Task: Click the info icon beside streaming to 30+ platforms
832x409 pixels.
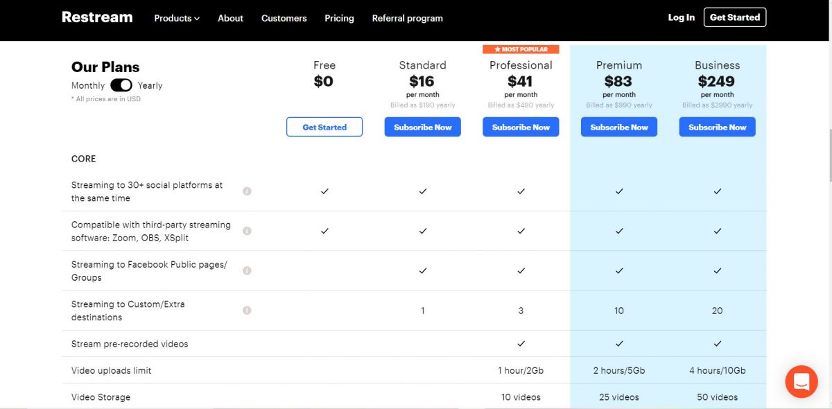Action: click(x=247, y=189)
